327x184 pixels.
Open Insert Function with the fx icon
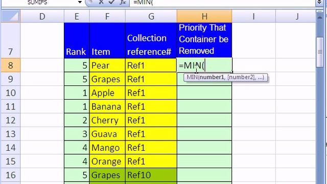tap(123, 2)
